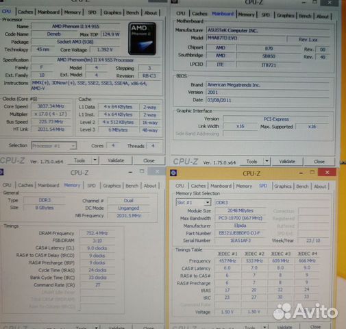Click the BIOS date '03/08/2011'

pyautogui.click(x=268, y=100)
